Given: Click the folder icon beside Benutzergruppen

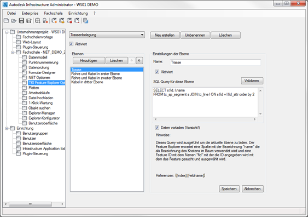Looking at the screenshot, I should pyautogui.click(x=18, y=133).
